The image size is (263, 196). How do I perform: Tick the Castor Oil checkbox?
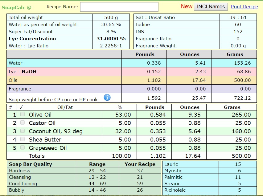pyautogui.click(x=23, y=123)
